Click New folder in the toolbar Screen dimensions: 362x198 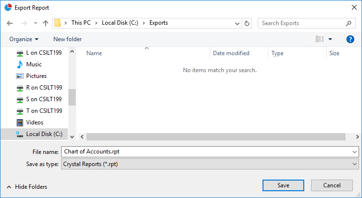pos(67,39)
